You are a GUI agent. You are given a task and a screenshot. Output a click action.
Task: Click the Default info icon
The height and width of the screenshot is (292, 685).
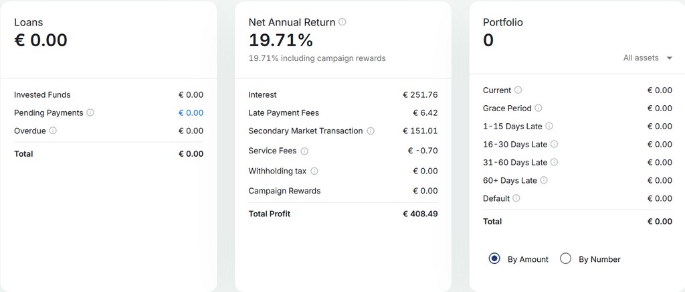(x=516, y=198)
